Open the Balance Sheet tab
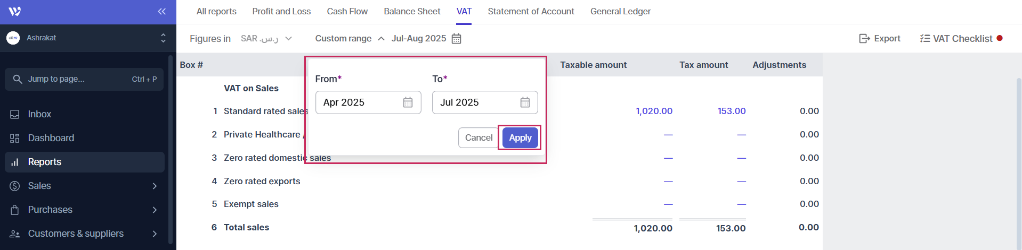Viewport: 1022px width, 250px height. pos(412,11)
